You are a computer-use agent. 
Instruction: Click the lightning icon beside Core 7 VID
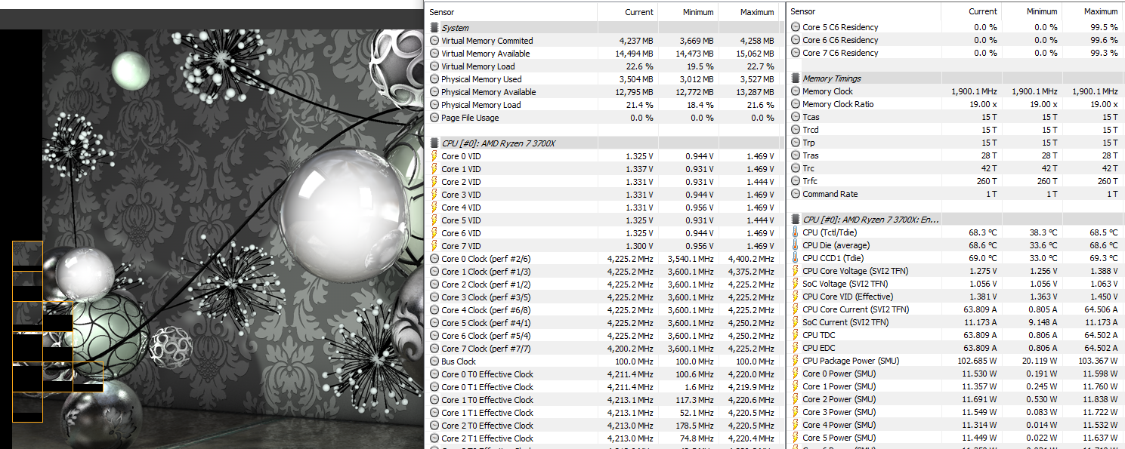(434, 246)
